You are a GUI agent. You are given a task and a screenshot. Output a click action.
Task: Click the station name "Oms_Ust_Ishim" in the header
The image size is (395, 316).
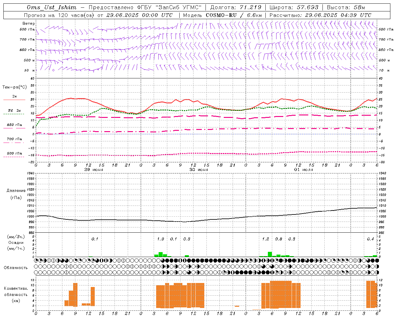(x=52, y=7)
